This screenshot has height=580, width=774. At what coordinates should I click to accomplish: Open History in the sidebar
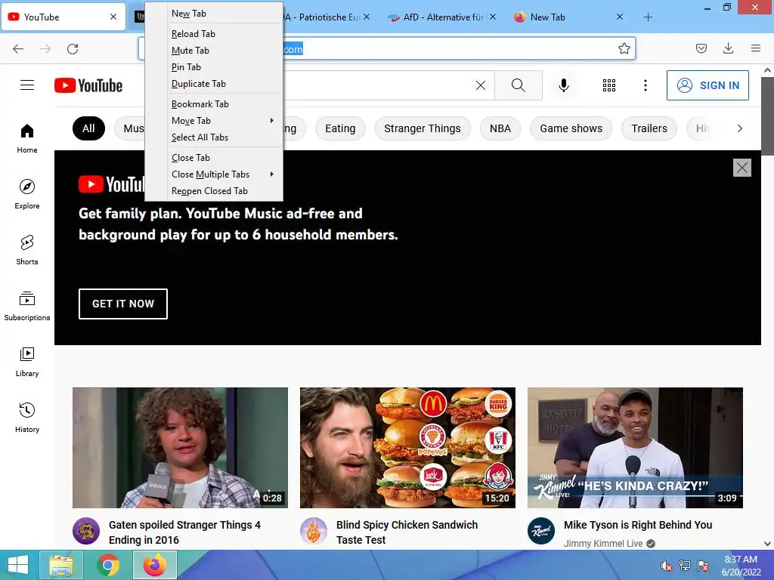click(27, 418)
